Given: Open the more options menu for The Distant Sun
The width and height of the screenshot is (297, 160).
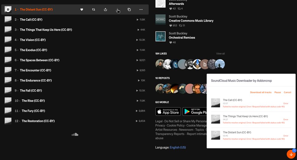Looking at the screenshot, I should 141,10.
